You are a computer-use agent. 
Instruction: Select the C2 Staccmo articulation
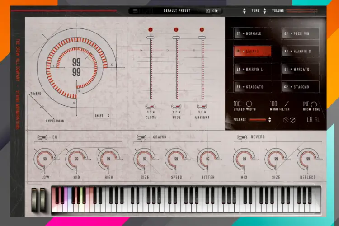tap(300, 87)
